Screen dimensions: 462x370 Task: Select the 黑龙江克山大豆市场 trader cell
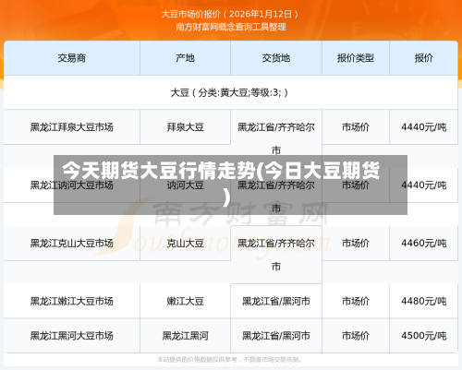pos(72,244)
